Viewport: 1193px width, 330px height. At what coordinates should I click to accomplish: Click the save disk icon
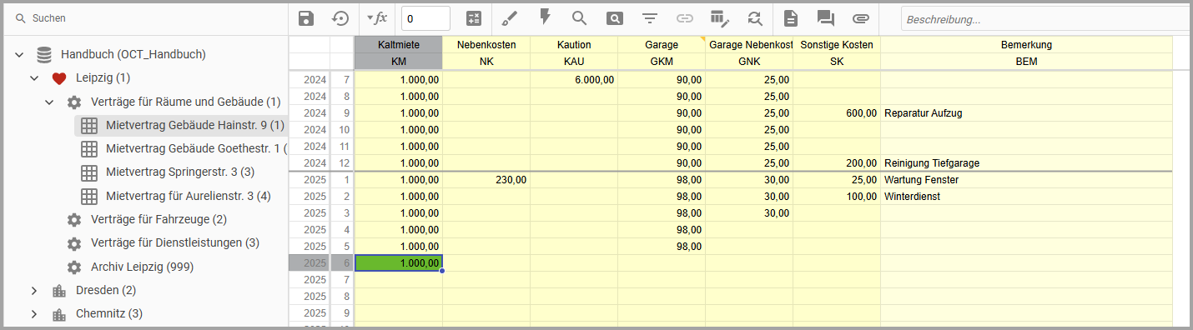click(x=306, y=18)
